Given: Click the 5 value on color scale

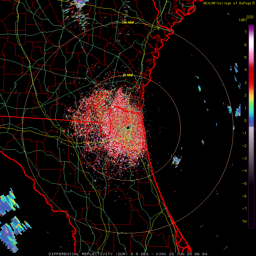Looking at the screenshot, I should (x=245, y=57).
